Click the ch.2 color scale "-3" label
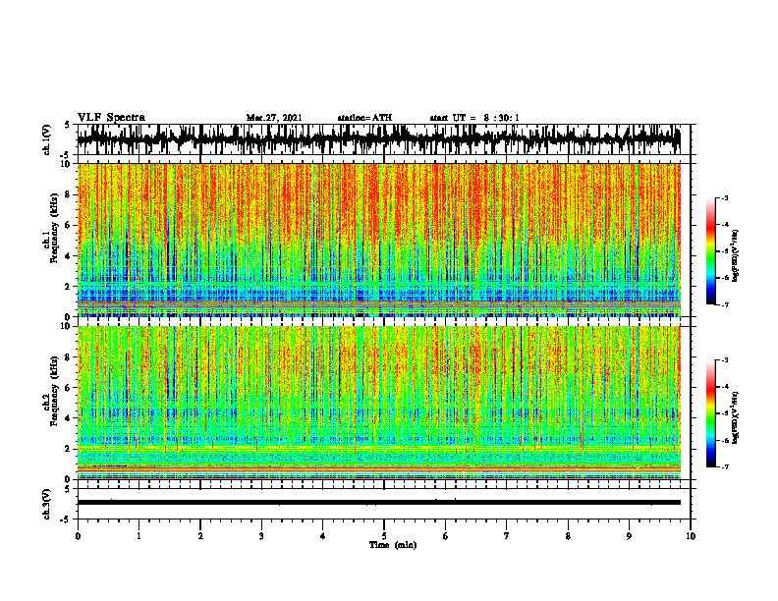This screenshot has height=601, width=778. 725,360
